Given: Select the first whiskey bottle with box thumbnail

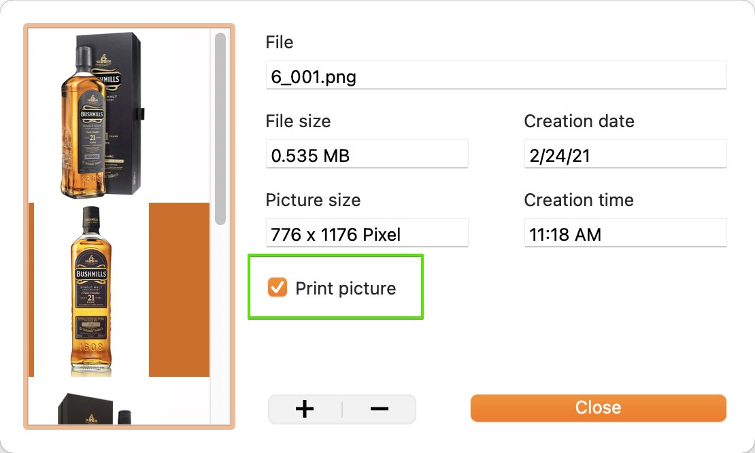Looking at the screenshot, I should coord(102,115).
